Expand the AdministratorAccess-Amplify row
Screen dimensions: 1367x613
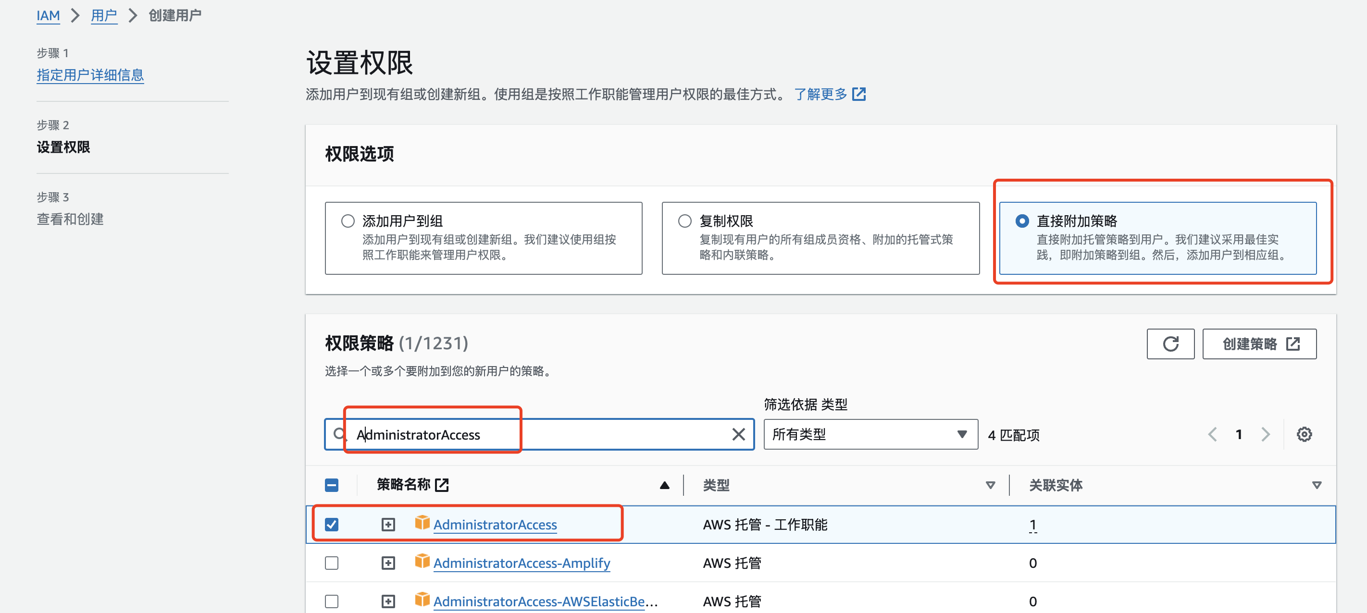pos(388,563)
